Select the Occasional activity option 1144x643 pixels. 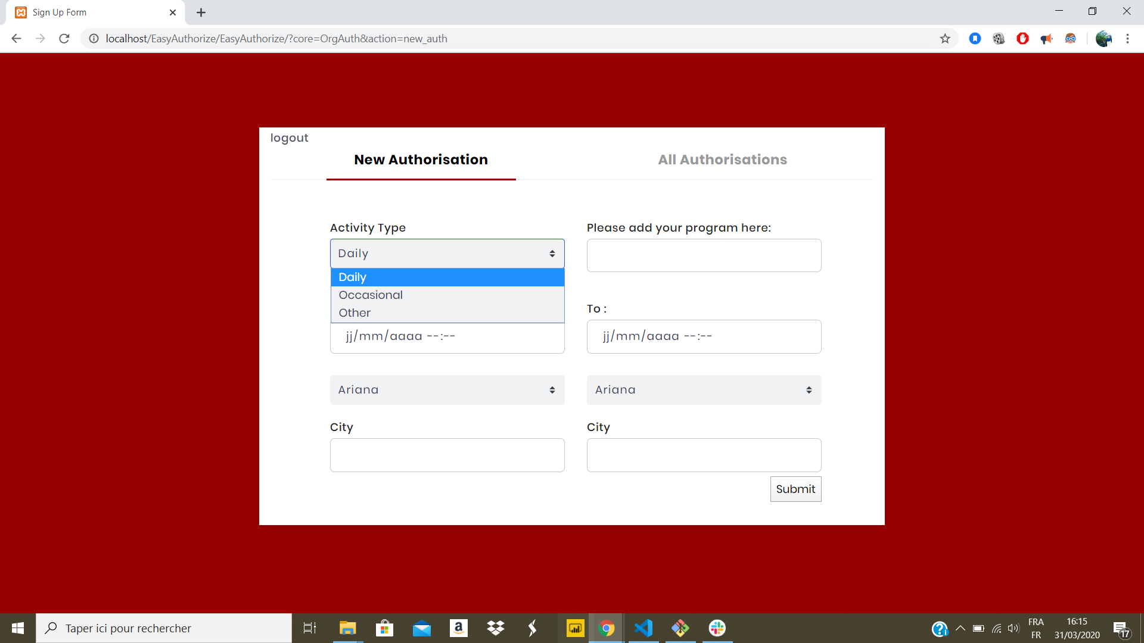(371, 295)
